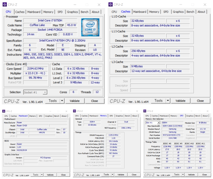Screen dimensions: 213x179
Task: Open Tools dropdown arrow in SPD window
Action: [183, 175]
